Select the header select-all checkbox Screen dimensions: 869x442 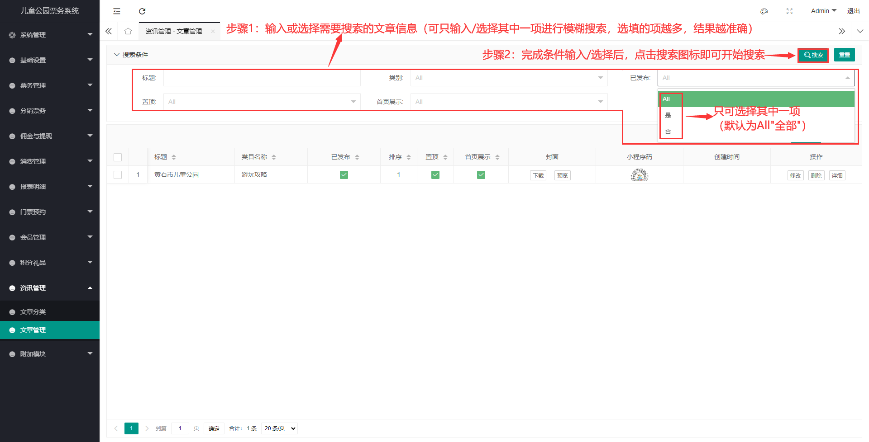[118, 157]
